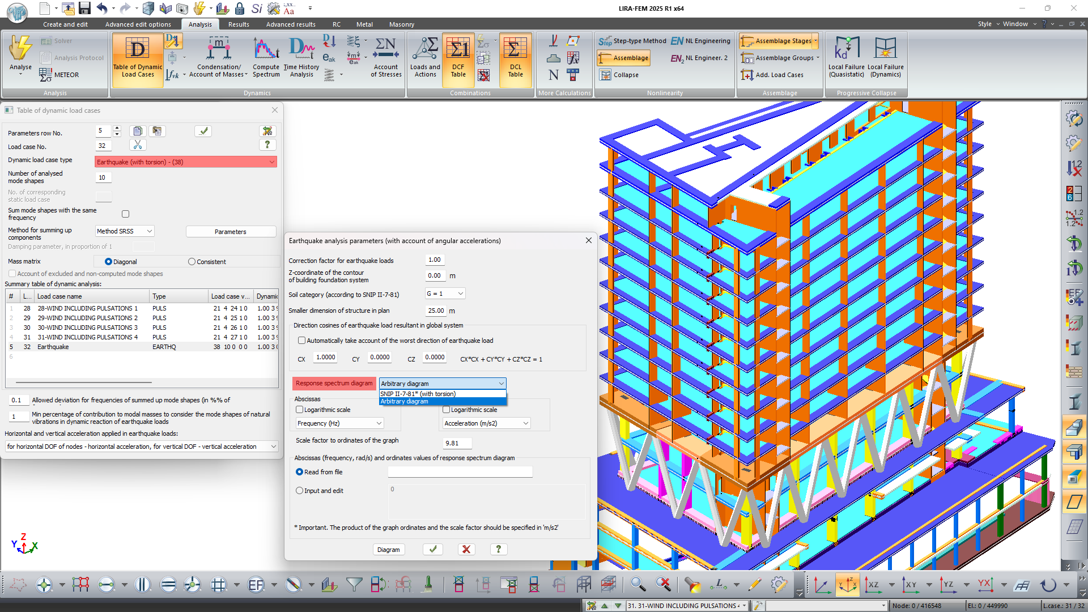Select the Consistent mass matrix option
This screenshot has height=612, width=1088.
(192, 262)
